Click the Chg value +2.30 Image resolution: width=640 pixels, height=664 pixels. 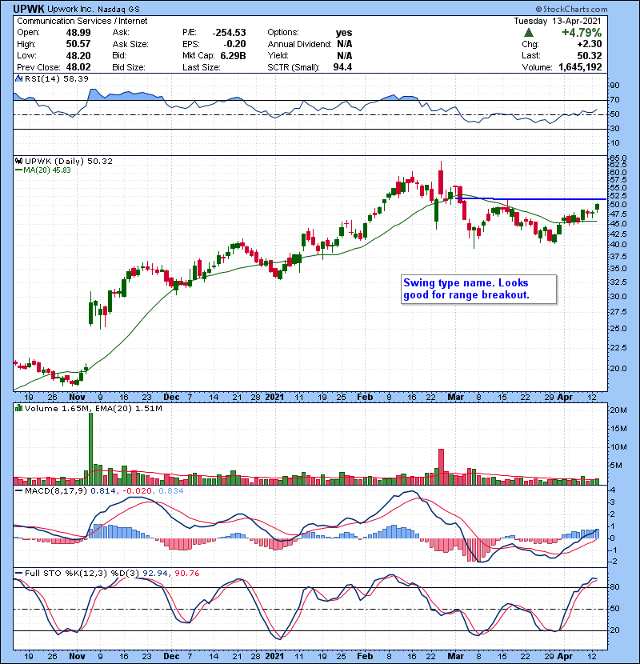click(589, 44)
